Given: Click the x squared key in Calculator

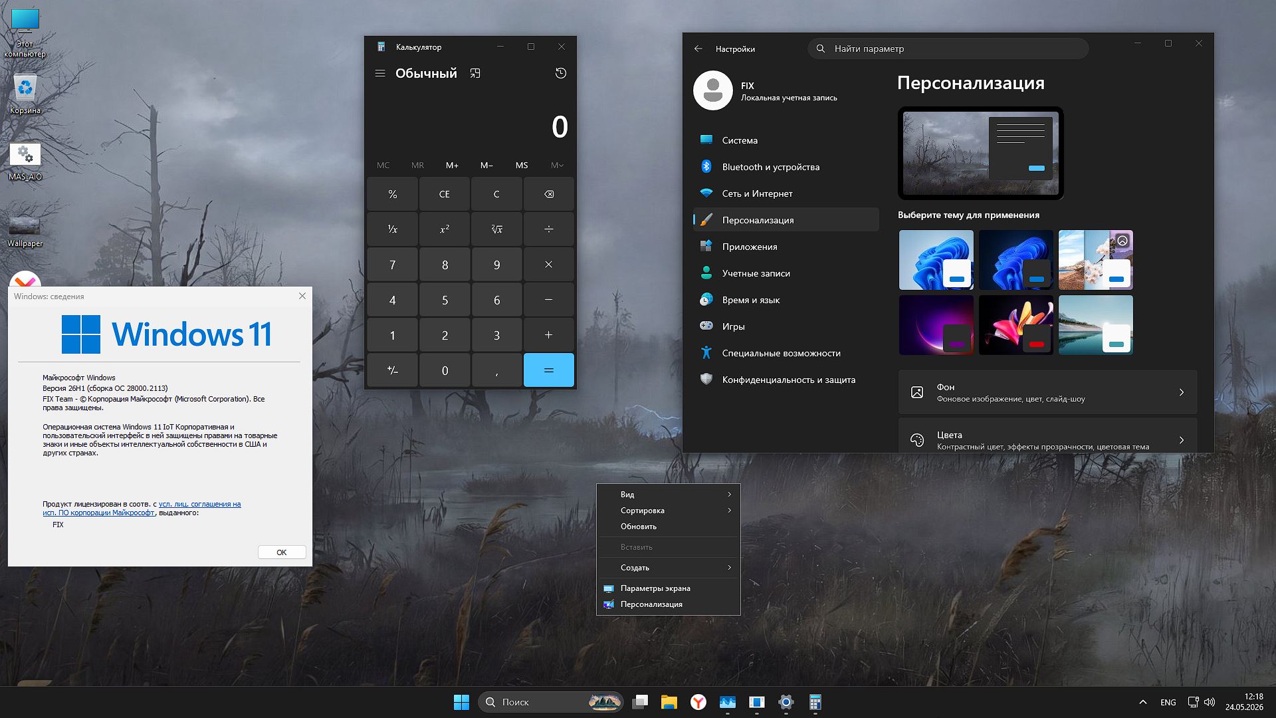Looking at the screenshot, I should point(445,229).
